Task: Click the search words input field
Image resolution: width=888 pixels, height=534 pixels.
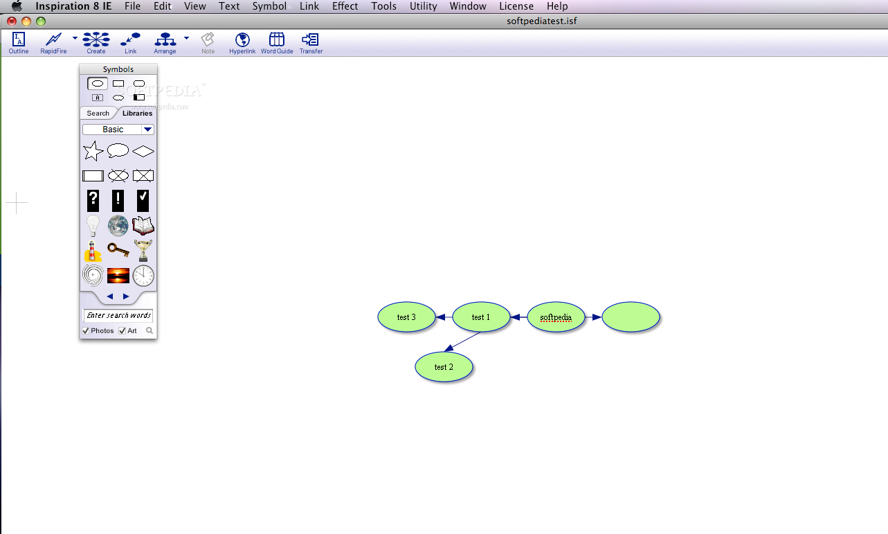Action: pos(118,316)
